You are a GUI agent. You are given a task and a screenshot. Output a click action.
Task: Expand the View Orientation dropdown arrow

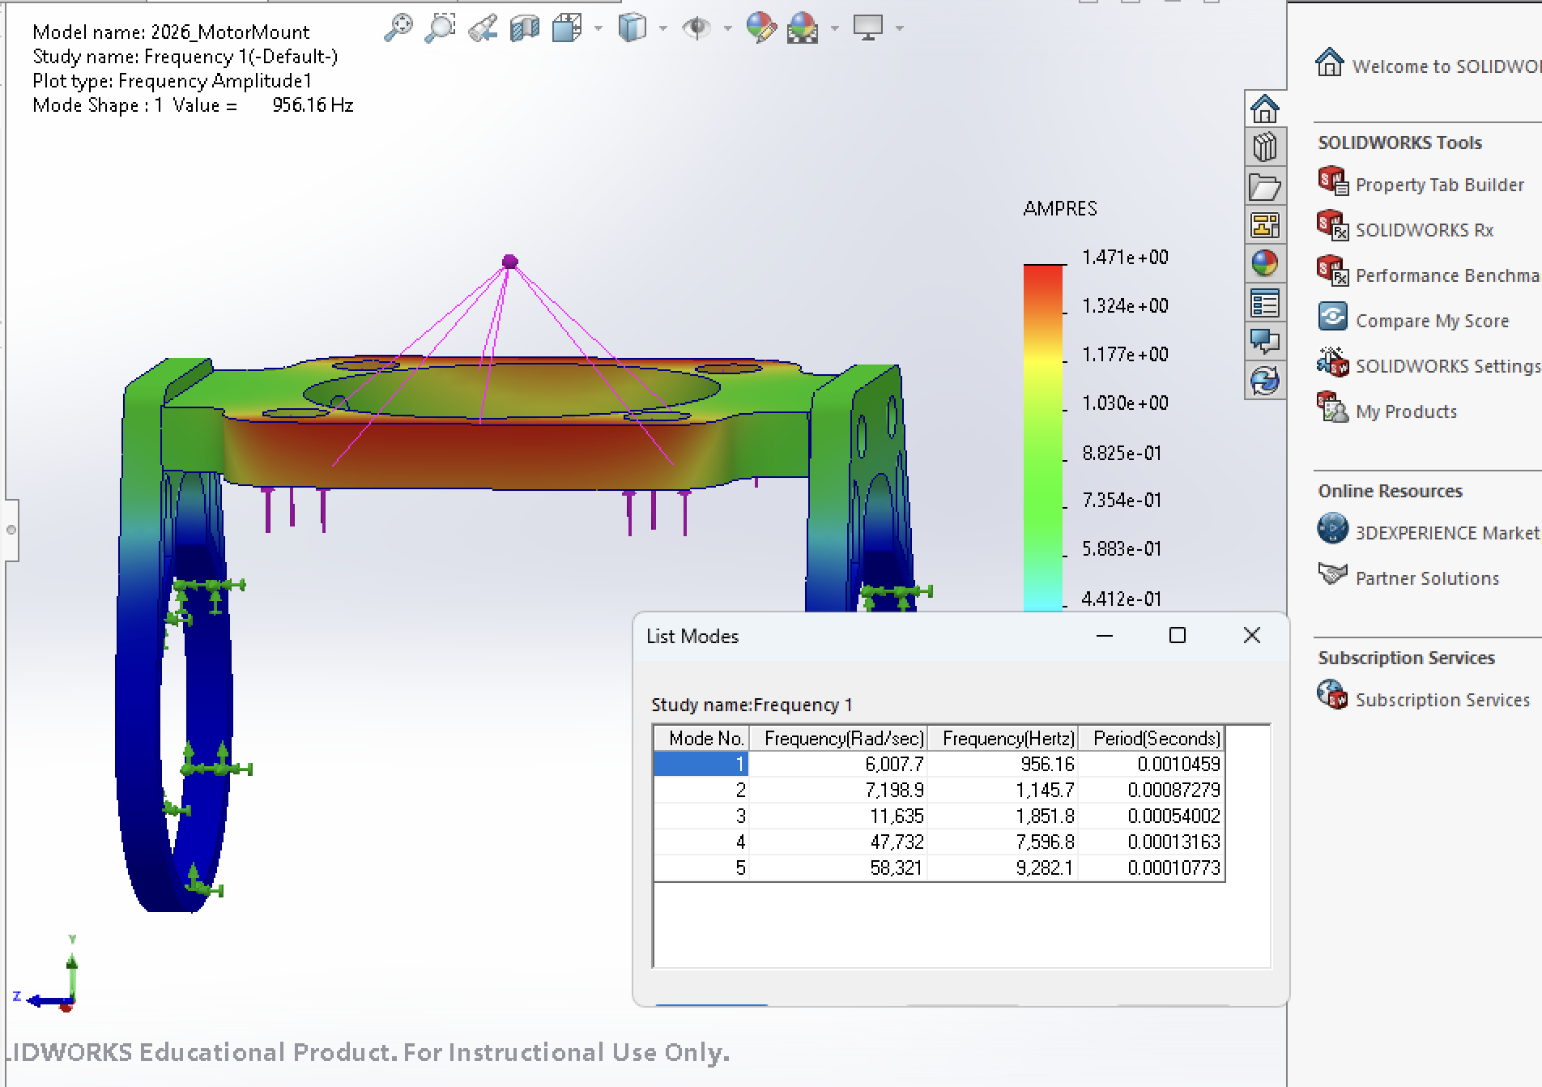(x=598, y=28)
